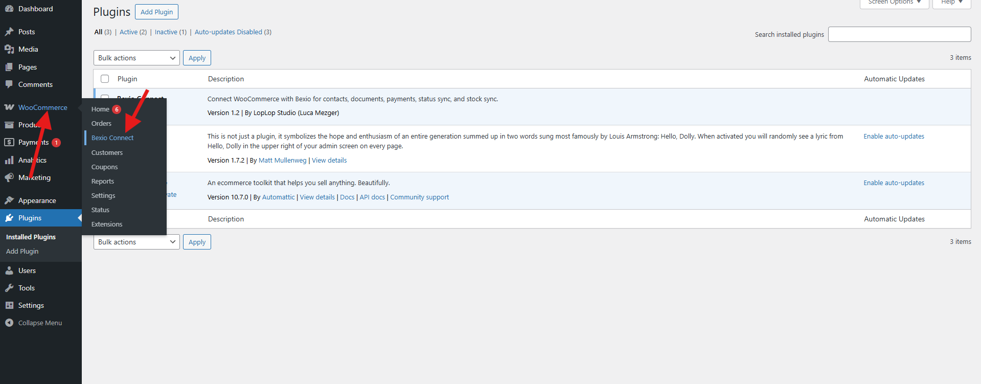Screen dimensions: 981x384
Task: Open Customers in the WooCommerce submenu
Action: [107, 153]
